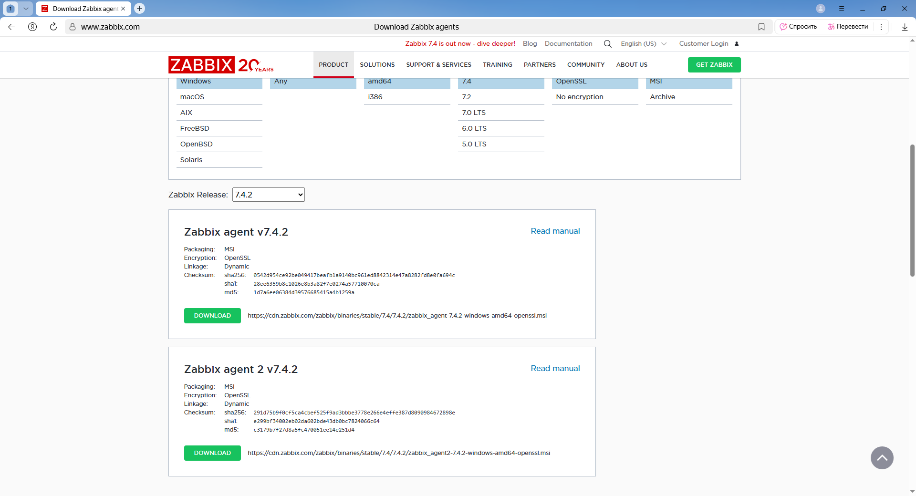Expand the tab list chevron
Viewport: 916px width, 496px height.
[x=26, y=9]
